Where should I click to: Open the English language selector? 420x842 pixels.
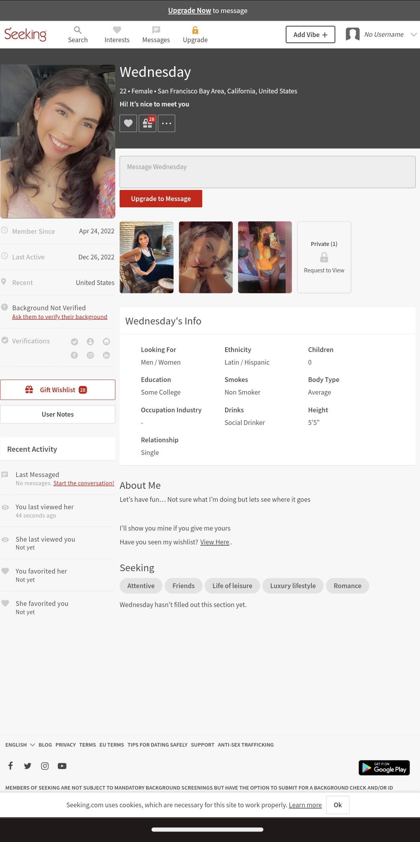(x=20, y=745)
